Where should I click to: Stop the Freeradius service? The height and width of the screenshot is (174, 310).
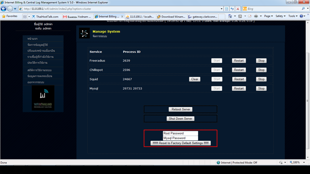point(261,61)
